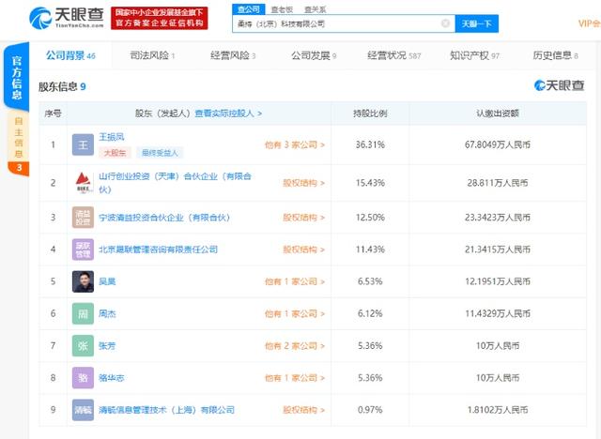Viewport: 601px width, 439px height.
Task: Click 15.43% shareholding value
Action: pos(370,183)
